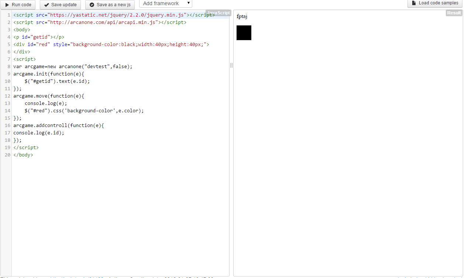The width and height of the screenshot is (465, 278).
Task: Click the opening <script> tag on line 7
Action: click(25, 59)
